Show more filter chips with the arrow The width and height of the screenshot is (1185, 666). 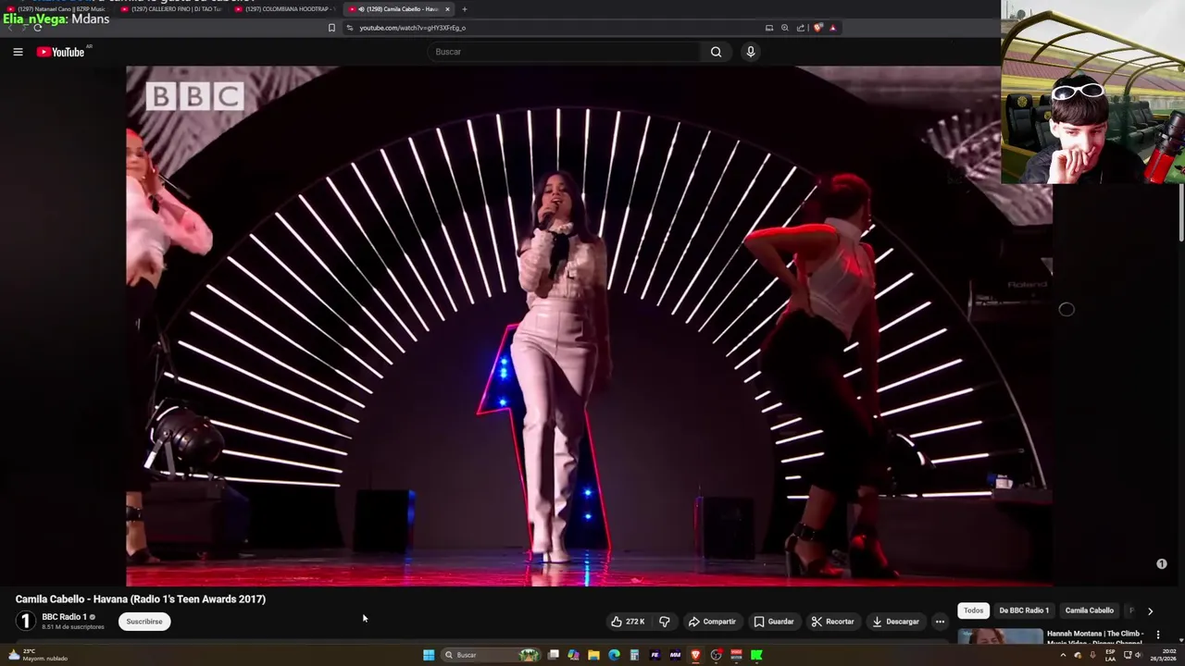[1150, 610]
